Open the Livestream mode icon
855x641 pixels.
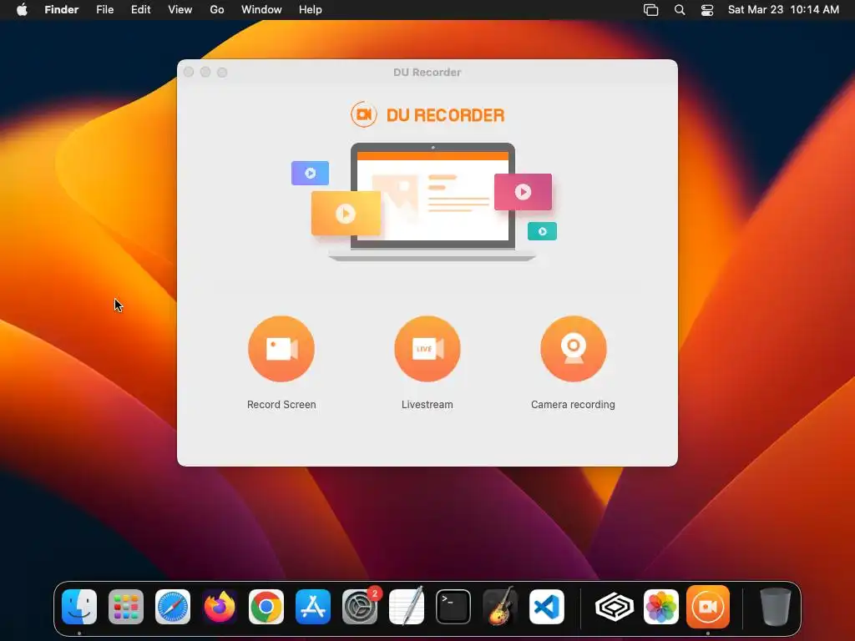click(427, 349)
